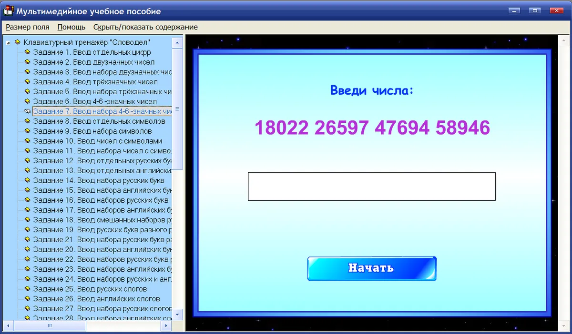
Task: Collapse the Клавиатурный тренажёр "Словодел" tree root
Action: 8,43
